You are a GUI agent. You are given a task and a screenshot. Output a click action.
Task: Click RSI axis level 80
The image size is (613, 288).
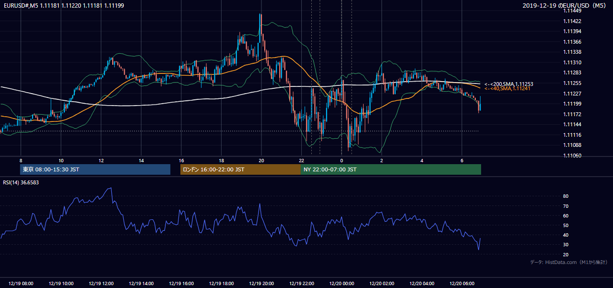pos(566,196)
